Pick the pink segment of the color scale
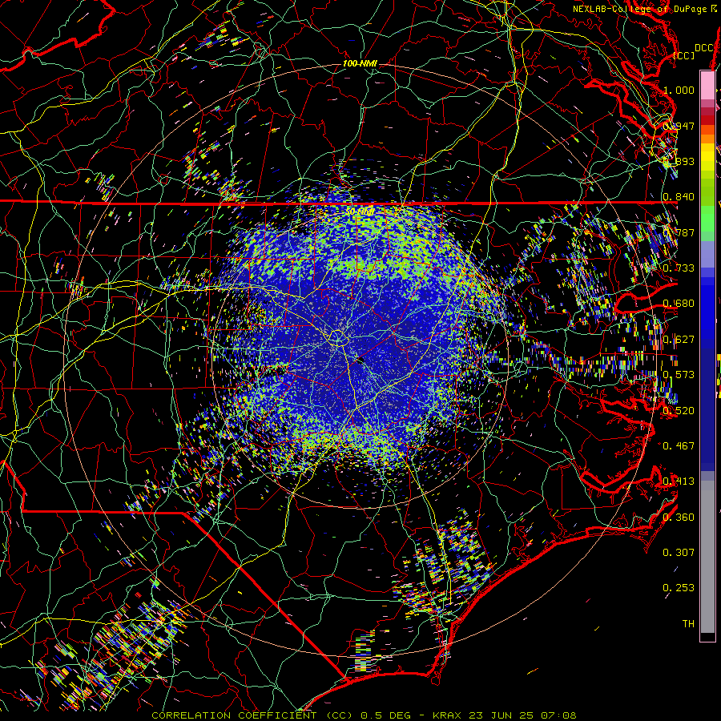The image size is (721, 721). pyautogui.click(x=707, y=85)
